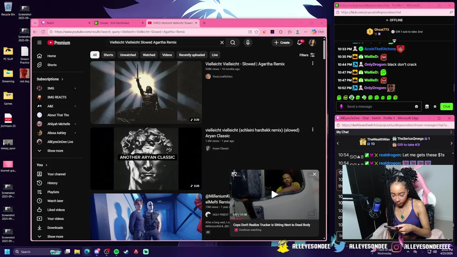Image resolution: width=457 pixels, height=257 pixels.
Task: Open Windows taskbar Search box
Action: coord(38,252)
